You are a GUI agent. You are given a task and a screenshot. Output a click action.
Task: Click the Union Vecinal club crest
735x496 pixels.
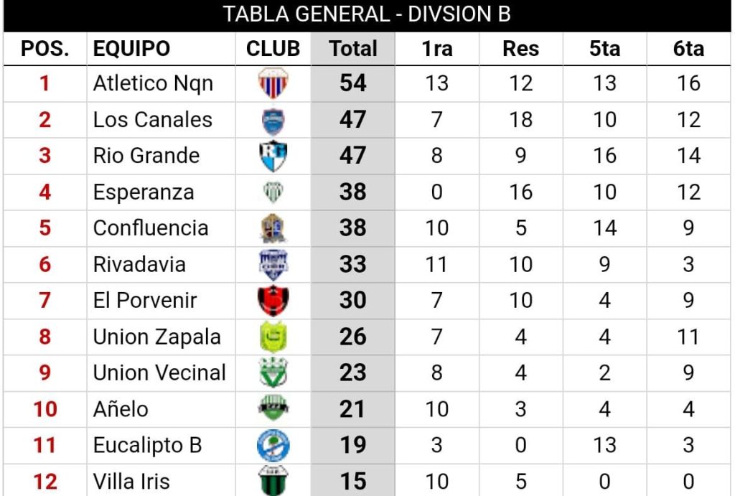coord(273,373)
